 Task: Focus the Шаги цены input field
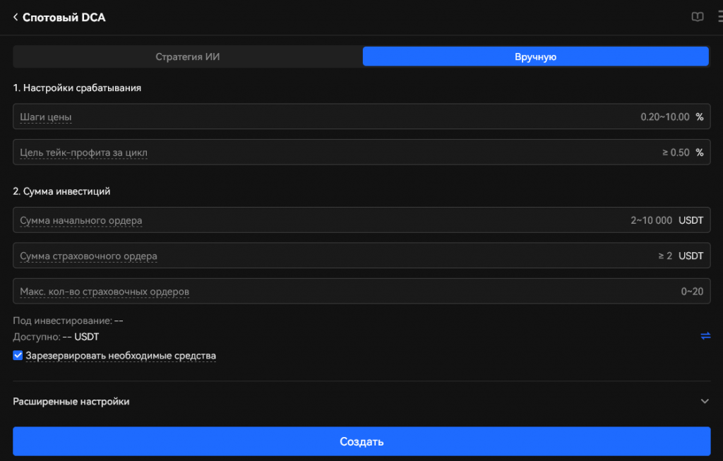[x=361, y=116]
